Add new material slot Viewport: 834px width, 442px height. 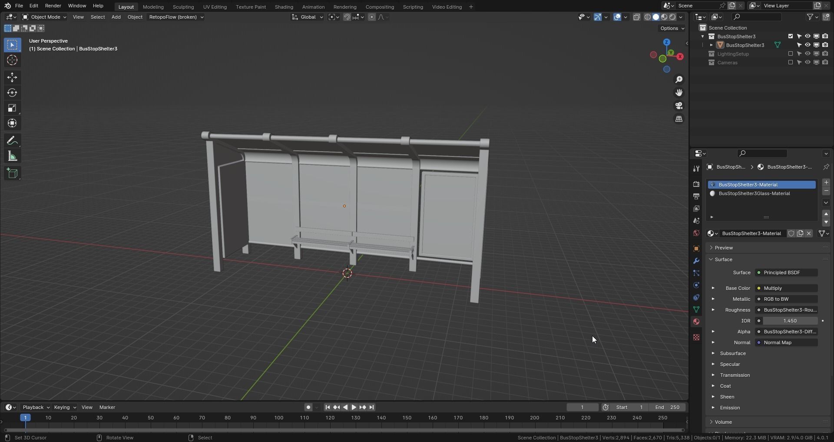click(x=826, y=183)
